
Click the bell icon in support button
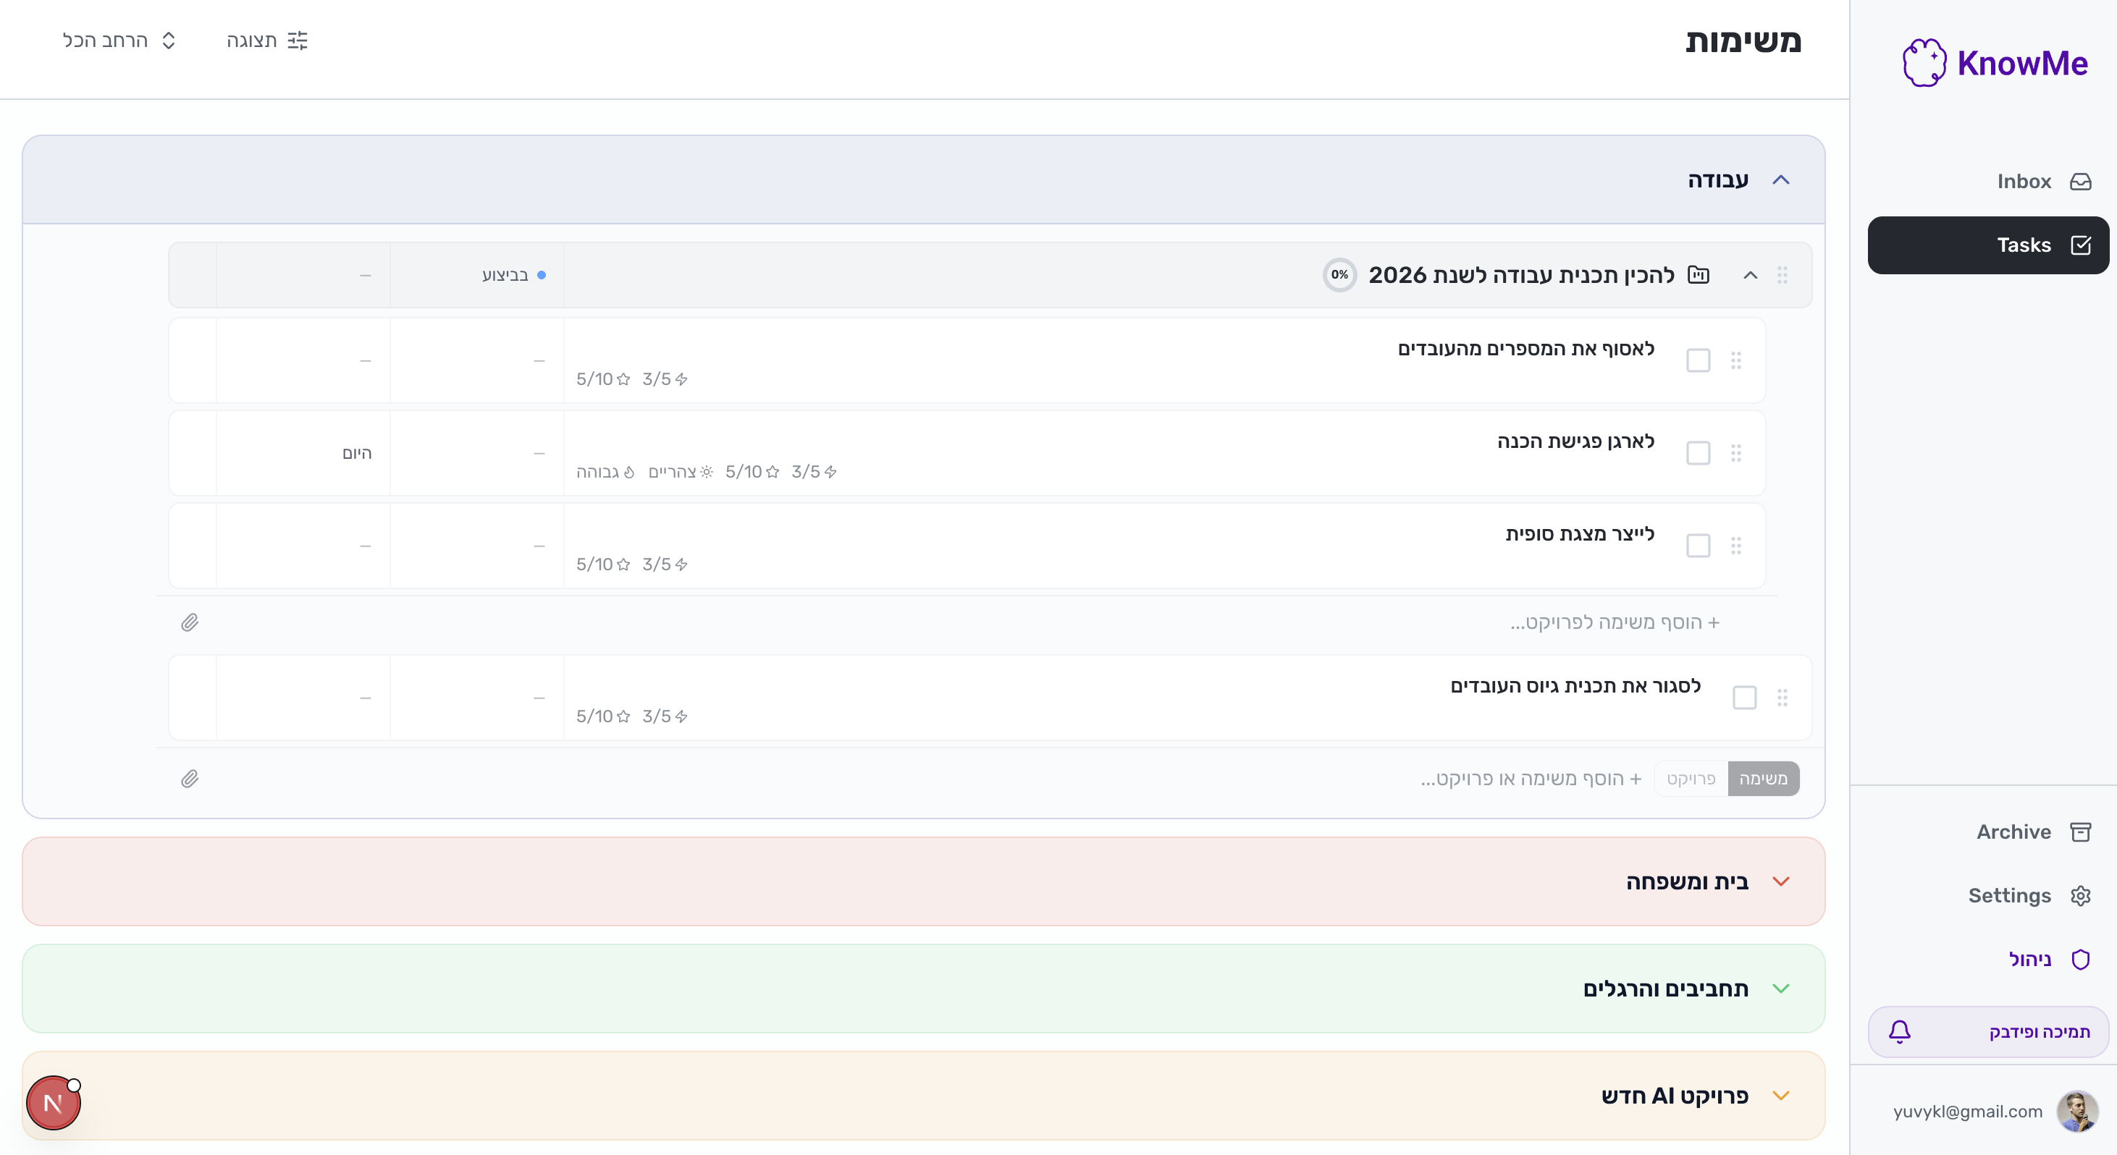click(1899, 1031)
